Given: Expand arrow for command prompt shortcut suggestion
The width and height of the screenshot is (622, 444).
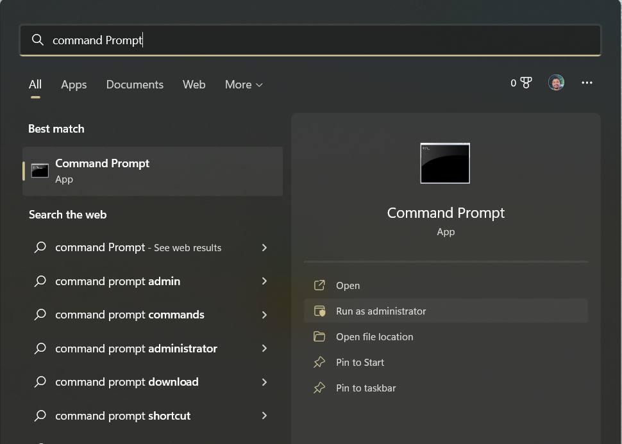Looking at the screenshot, I should click(264, 416).
